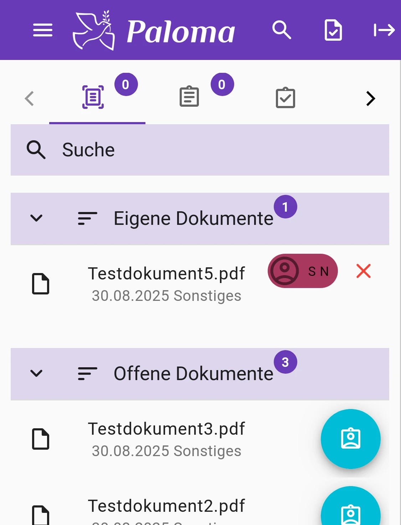Switch to the clipboard checkmark tab
This screenshot has width=401, height=525.
(x=286, y=98)
